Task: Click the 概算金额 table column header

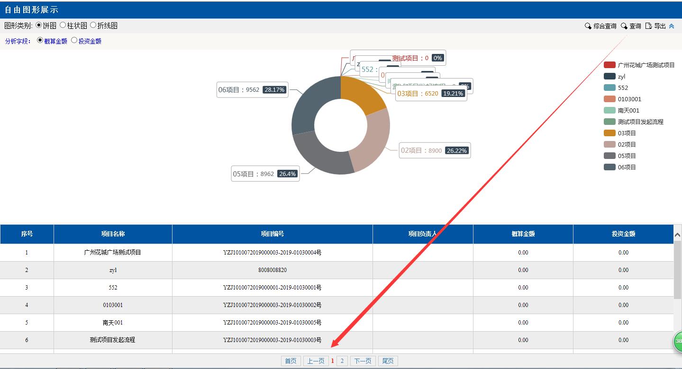Action: pos(523,234)
